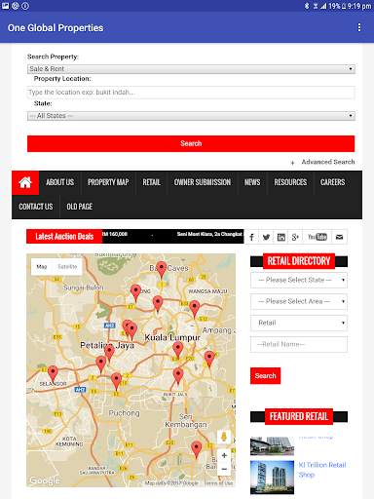The height and width of the screenshot is (499, 374).
Task: Open the Google Plus social icon
Action: [295, 237]
